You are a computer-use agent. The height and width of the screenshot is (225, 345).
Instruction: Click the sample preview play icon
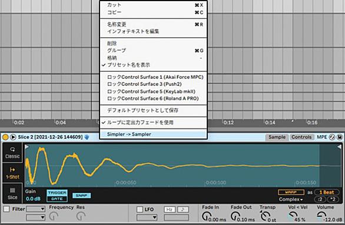coord(13,137)
